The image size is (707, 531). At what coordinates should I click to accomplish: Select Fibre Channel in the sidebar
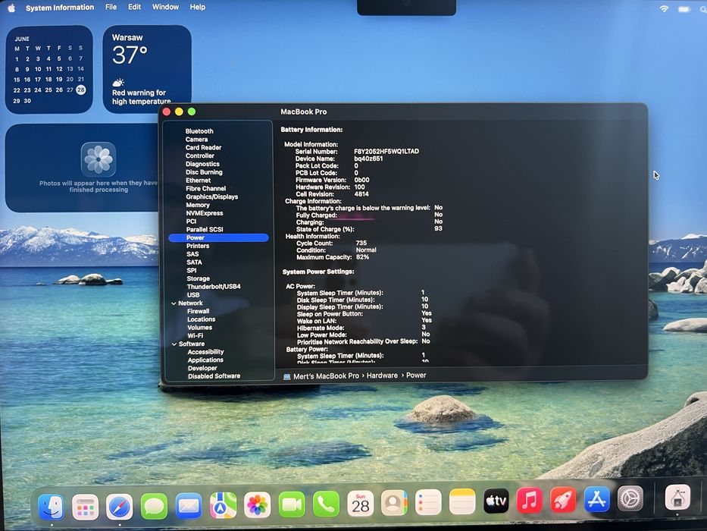coord(205,189)
